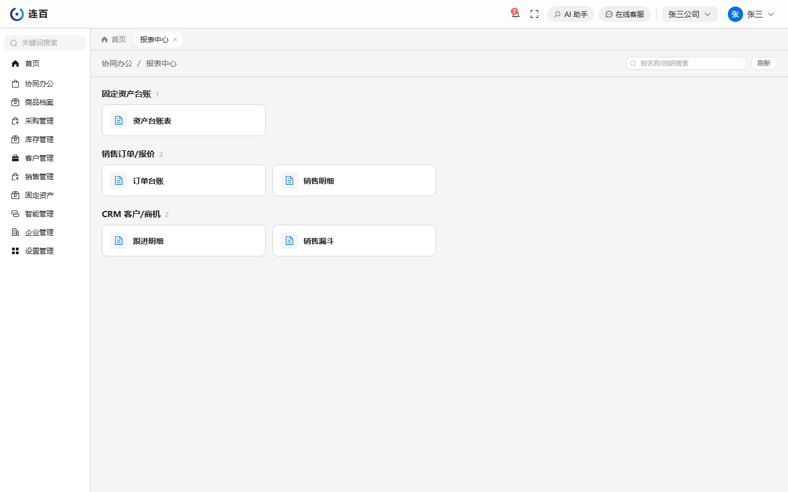Viewport: 788px width, 492px height.
Task: Switch to the 首页 tab
Action: 114,39
